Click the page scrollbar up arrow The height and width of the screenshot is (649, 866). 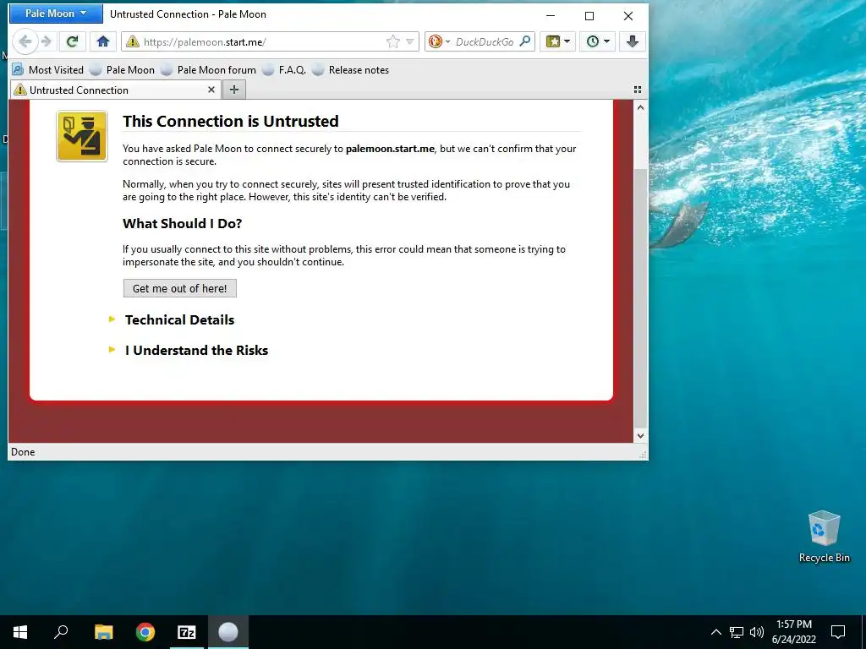click(x=641, y=107)
